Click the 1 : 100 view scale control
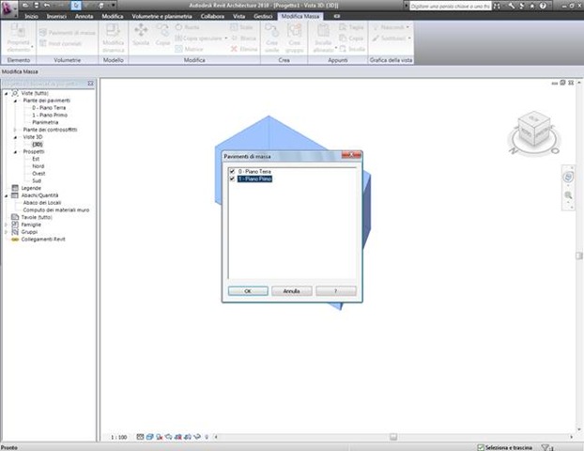 coord(119,437)
